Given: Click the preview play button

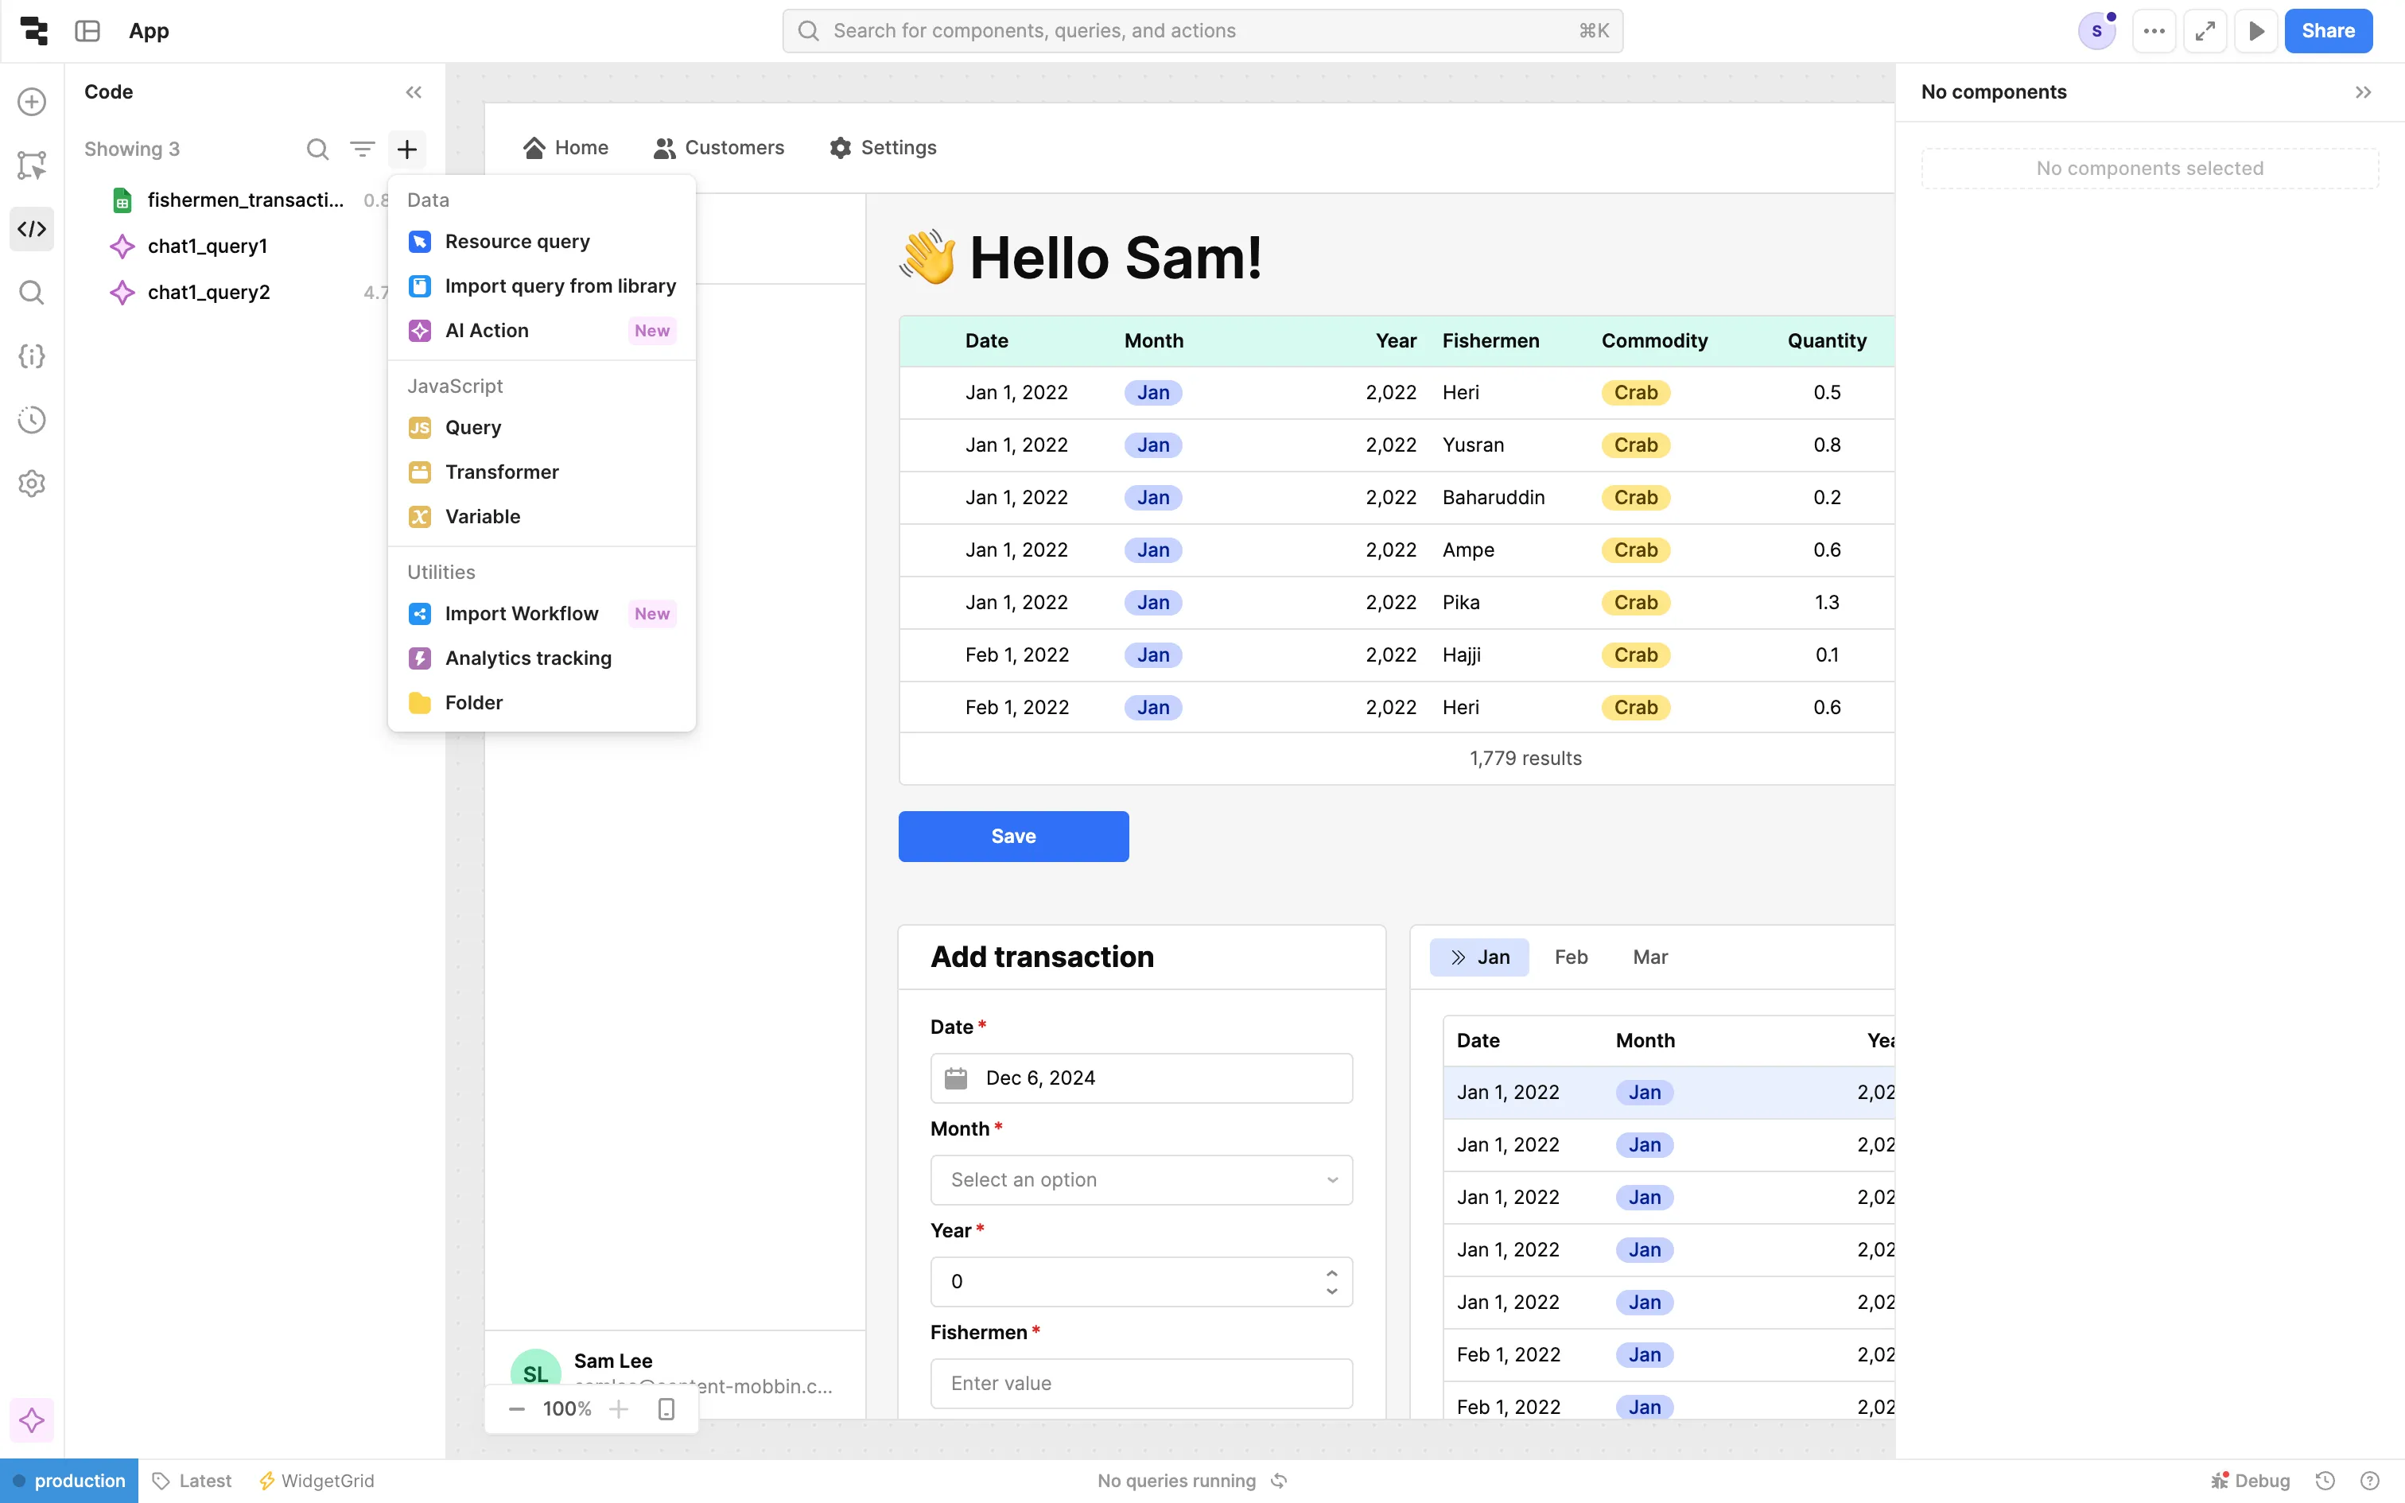Looking at the screenshot, I should pos(2256,31).
